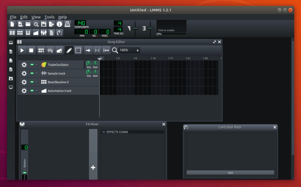The height and width of the screenshot is (187, 301).
Task: Adjust TripleOscillator VOL knob
Action: click(89, 63)
